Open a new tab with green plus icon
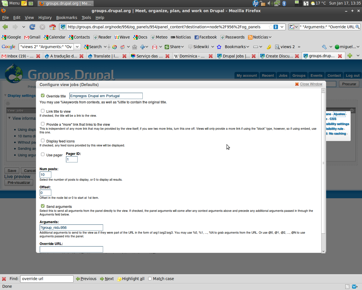The height and width of the screenshot is (290, 362). pos(350,56)
